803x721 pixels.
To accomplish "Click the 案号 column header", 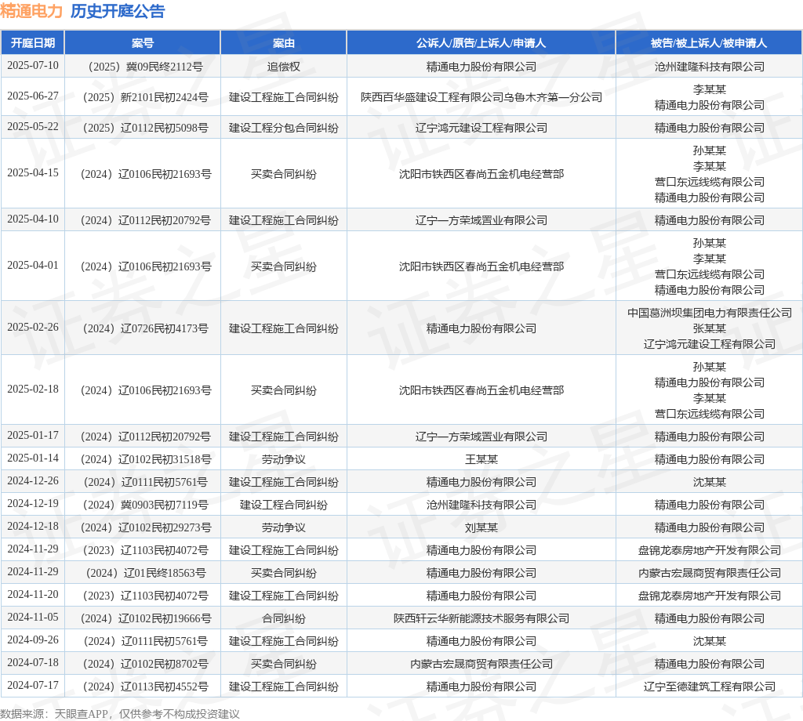I will 143,43.
